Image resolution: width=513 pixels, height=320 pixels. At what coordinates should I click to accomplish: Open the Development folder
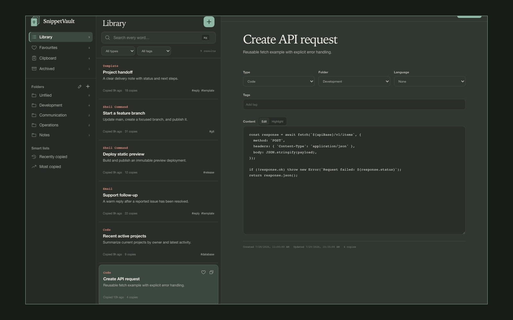[x=61, y=105]
